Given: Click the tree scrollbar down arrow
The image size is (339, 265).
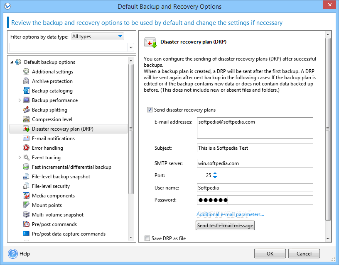Looking at the screenshot, I should [131, 238].
